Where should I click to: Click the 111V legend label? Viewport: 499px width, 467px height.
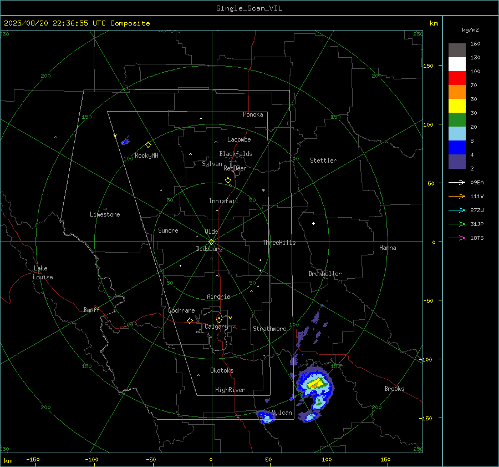click(477, 197)
